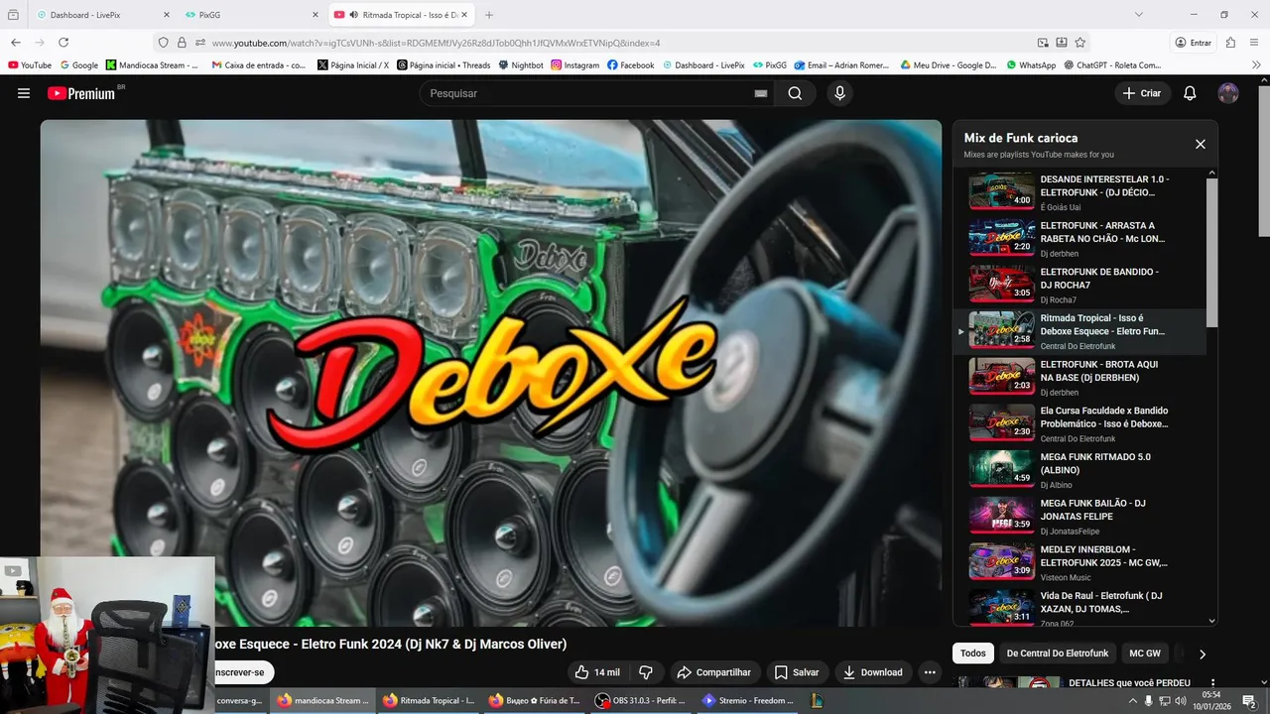Start voice search with the microphone icon
Viewport: 1270px width, 714px height.
(839, 93)
